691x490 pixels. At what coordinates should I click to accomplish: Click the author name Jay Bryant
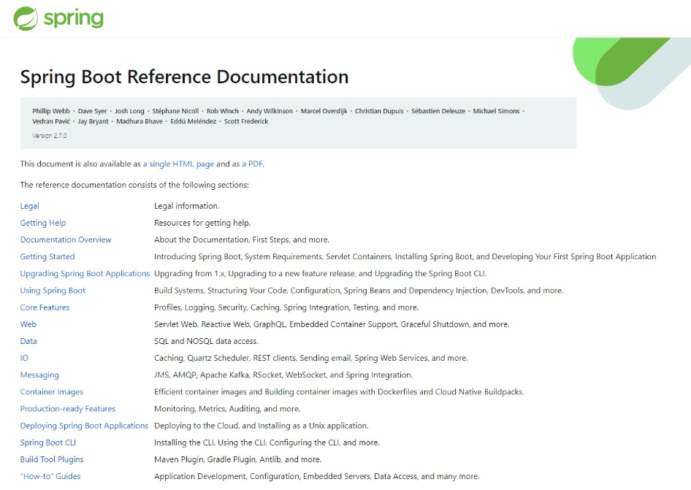pos(93,121)
